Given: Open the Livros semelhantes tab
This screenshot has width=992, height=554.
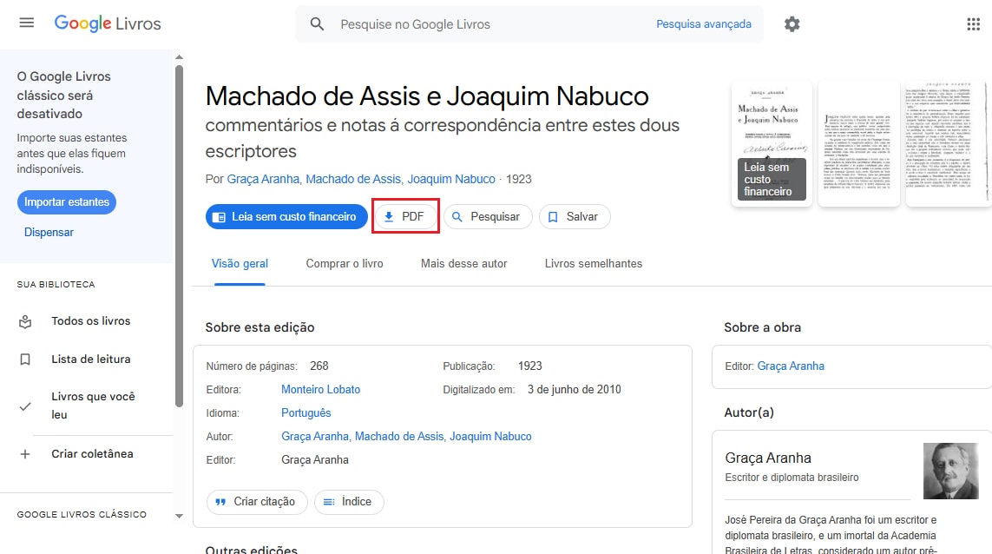Looking at the screenshot, I should [x=593, y=262].
